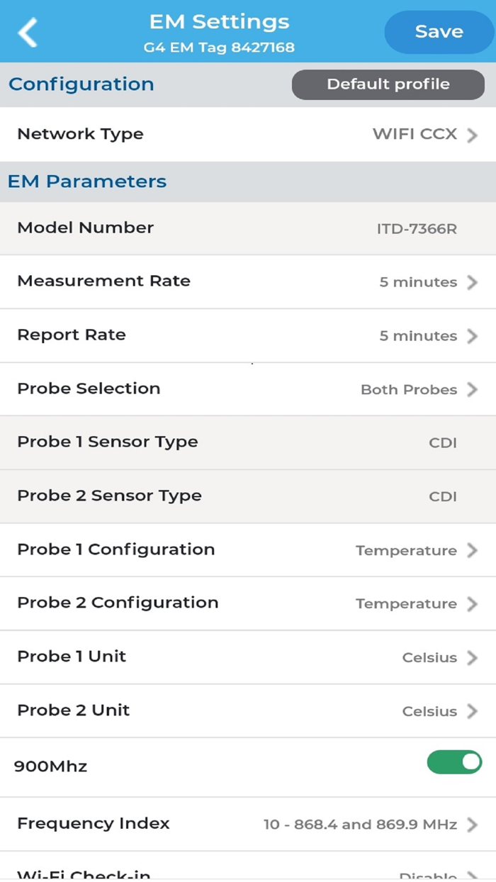The height and width of the screenshot is (882, 496).
Task: Toggle the 900Mhz switch
Action: [454, 762]
